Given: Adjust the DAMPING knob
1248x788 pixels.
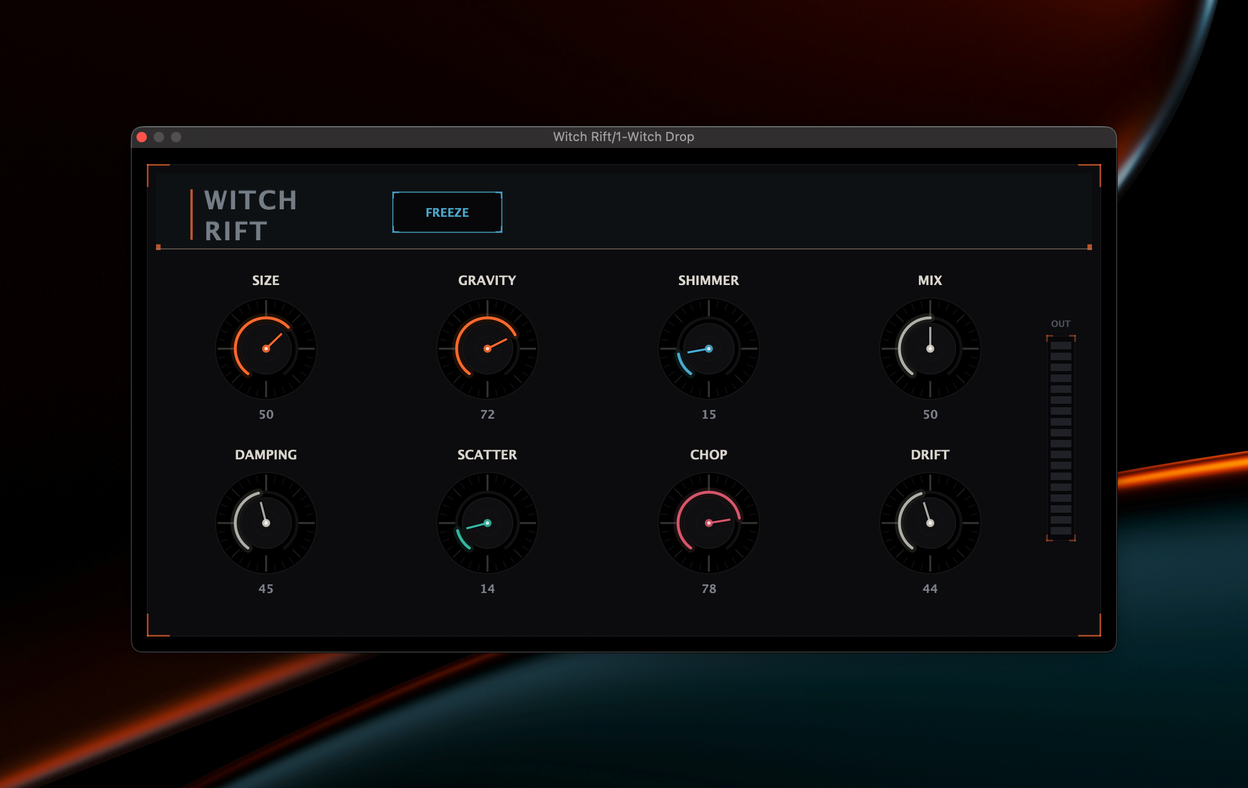Looking at the screenshot, I should 266,522.
